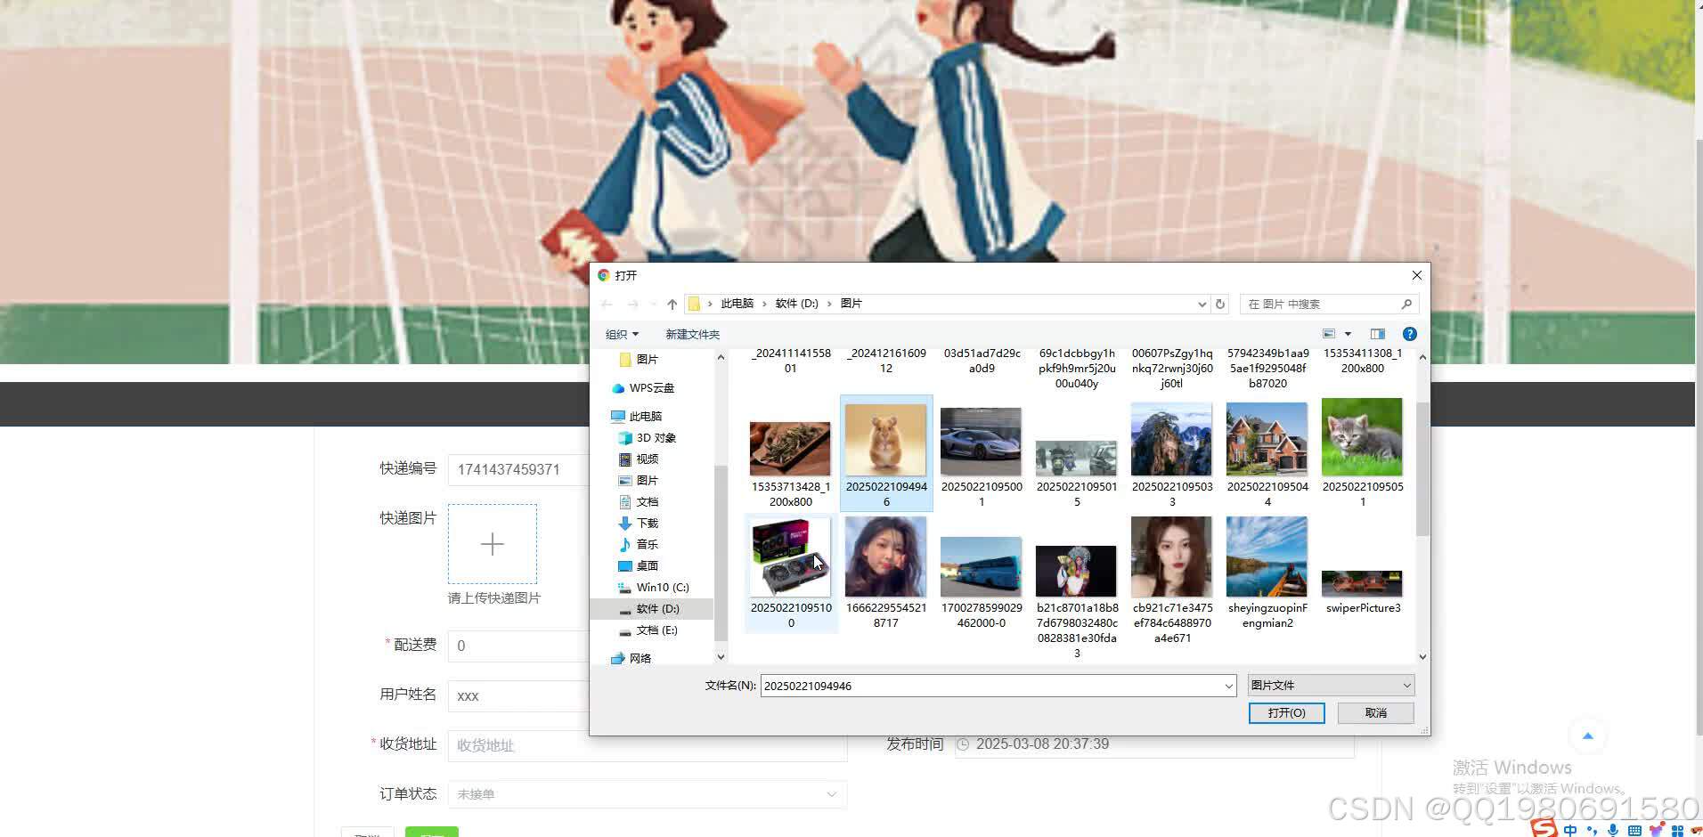Select the house image 20250221095044

(x=1267, y=454)
